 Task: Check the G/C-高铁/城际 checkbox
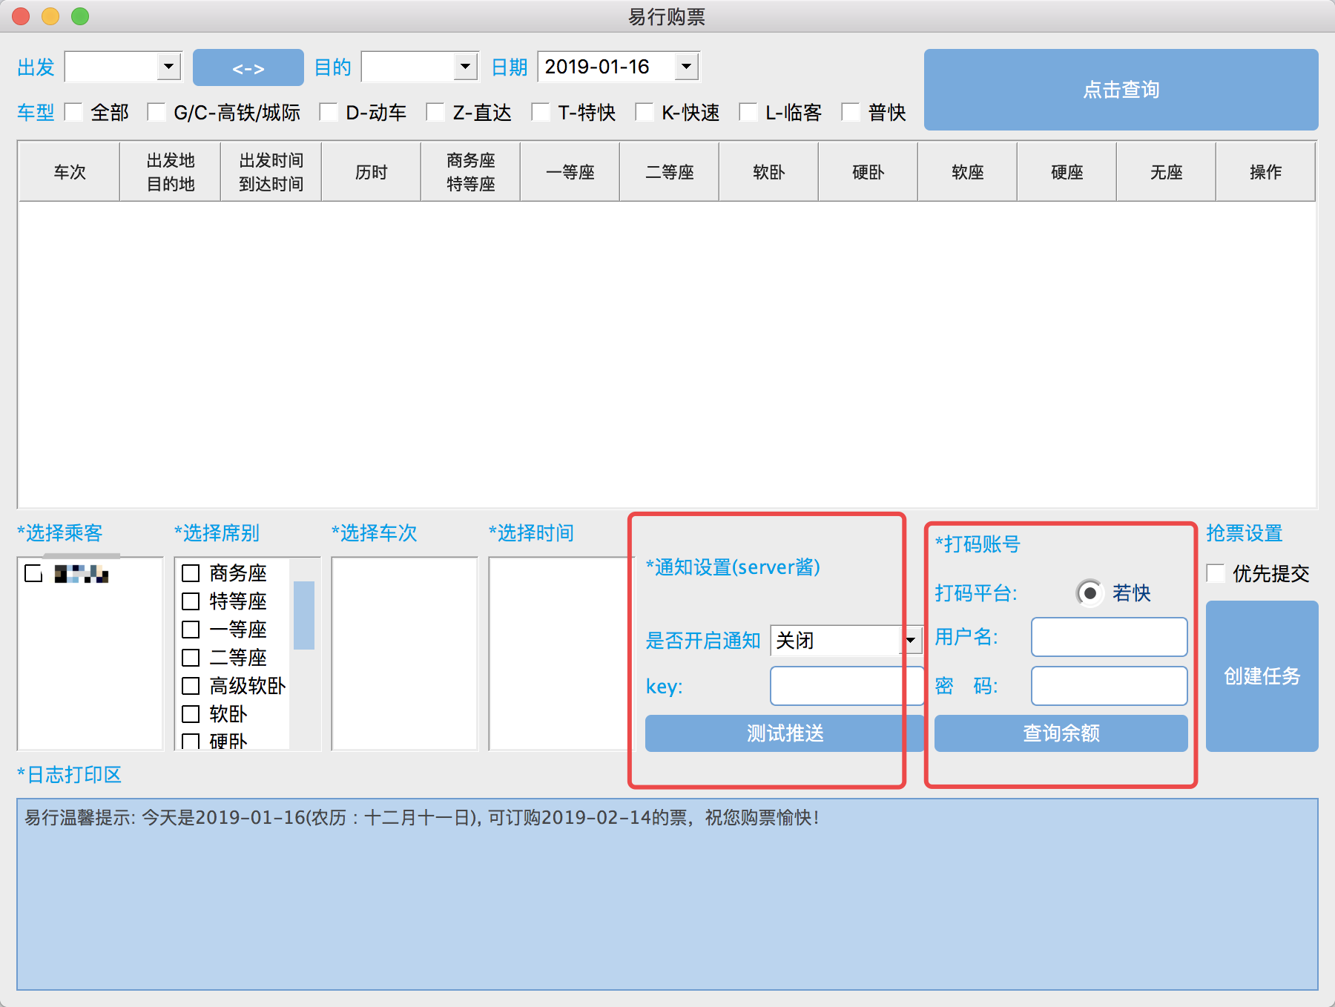tap(156, 112)
